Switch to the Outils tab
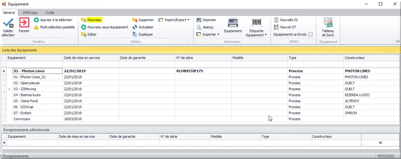 (x=50, y=13)
